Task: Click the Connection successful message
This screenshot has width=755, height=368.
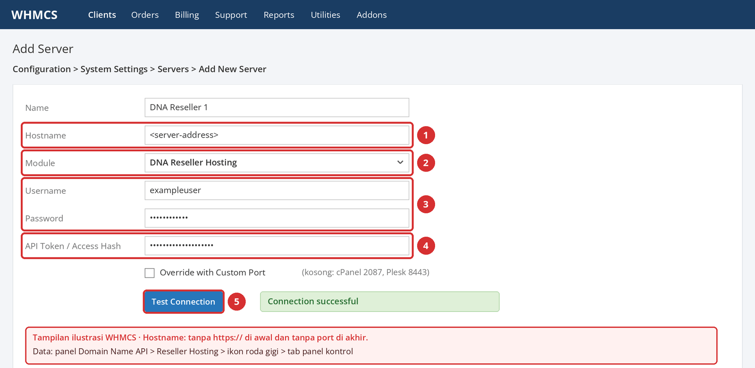Action: point(380,302)
